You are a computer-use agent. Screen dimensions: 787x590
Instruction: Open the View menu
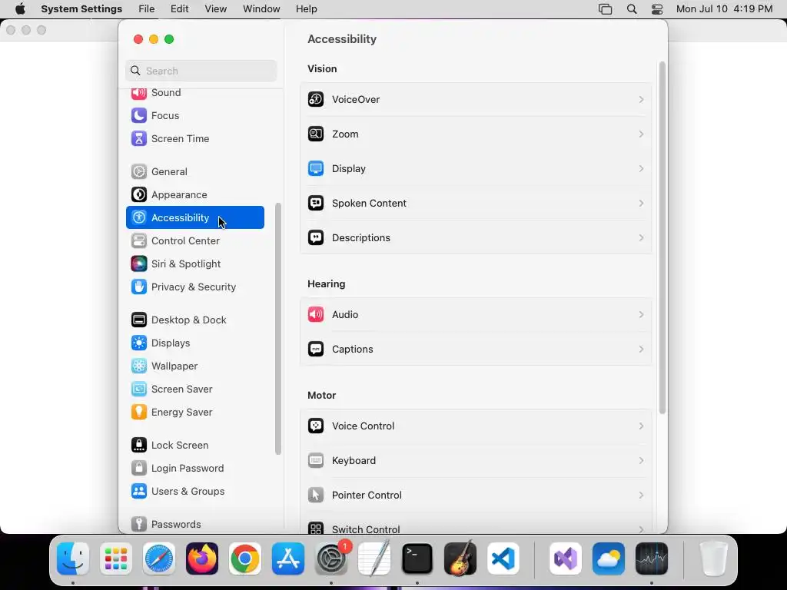[x=215, y=9]
